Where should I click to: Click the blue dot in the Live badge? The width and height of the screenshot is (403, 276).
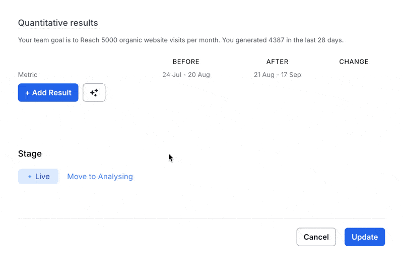pos(30,177)
